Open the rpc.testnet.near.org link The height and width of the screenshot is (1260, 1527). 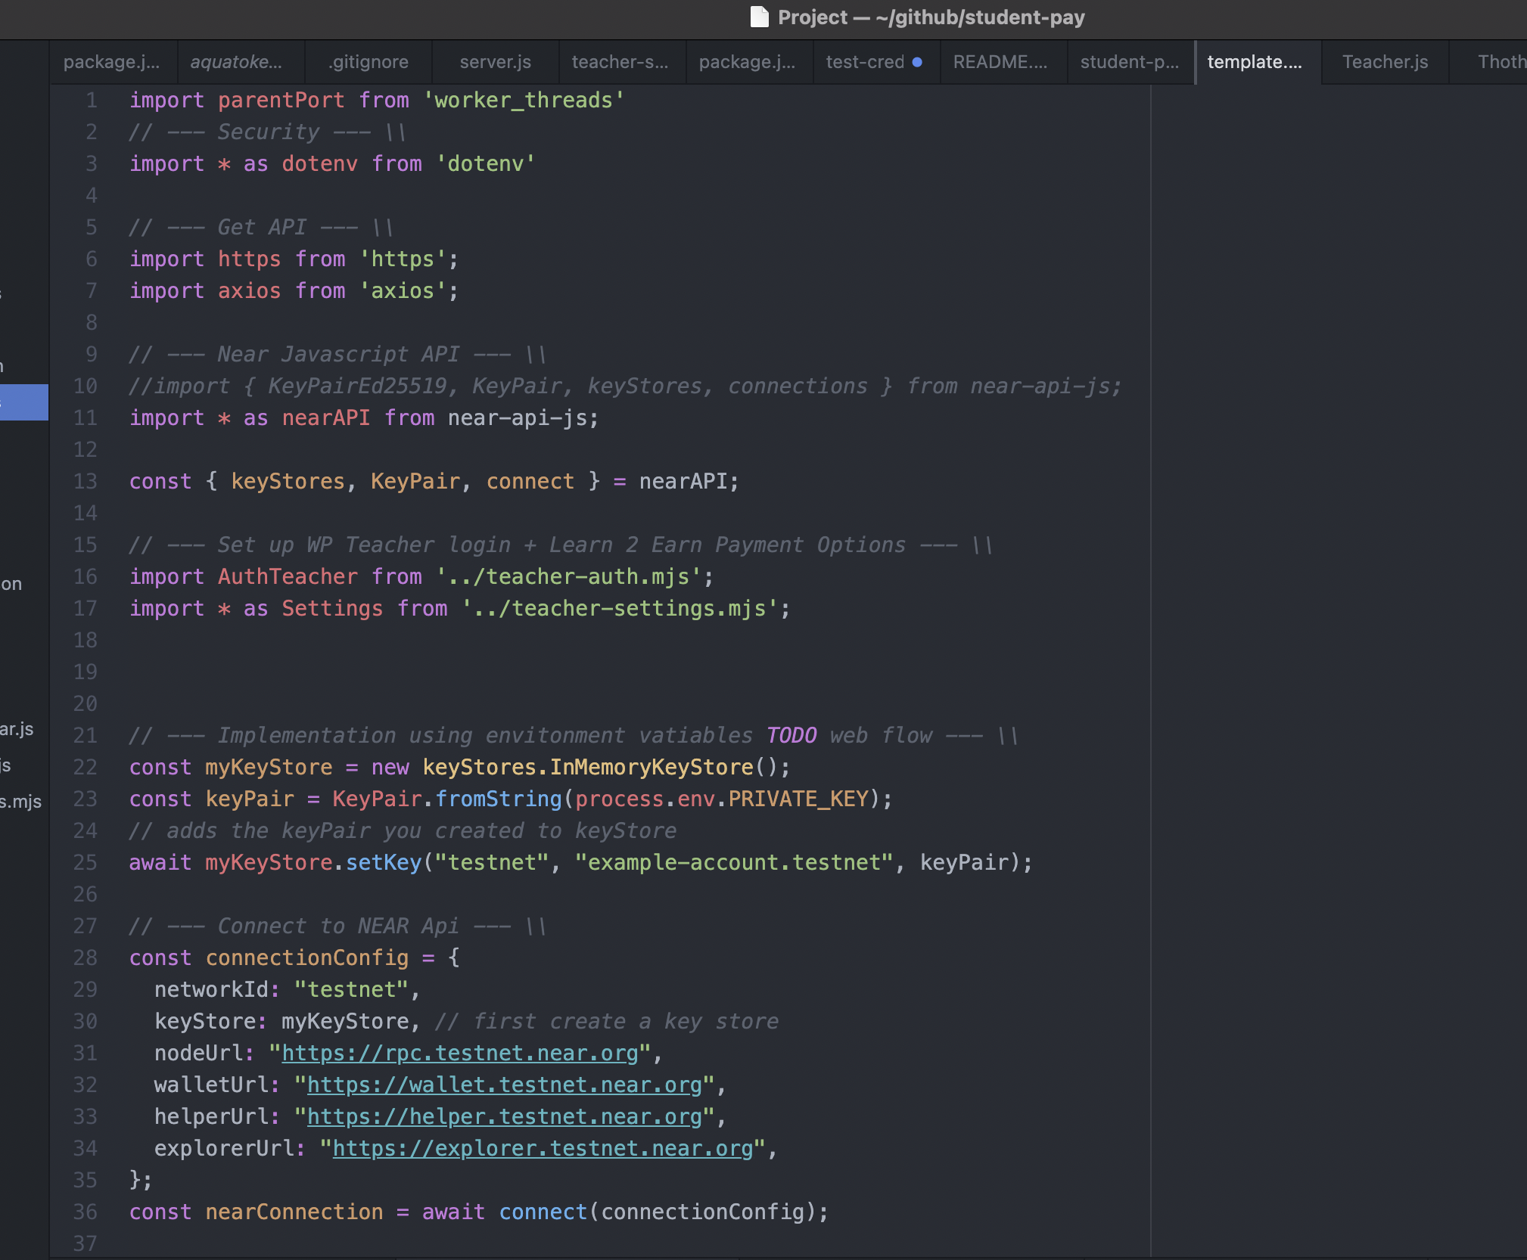pyautogui.click(x=460, y=1053)
